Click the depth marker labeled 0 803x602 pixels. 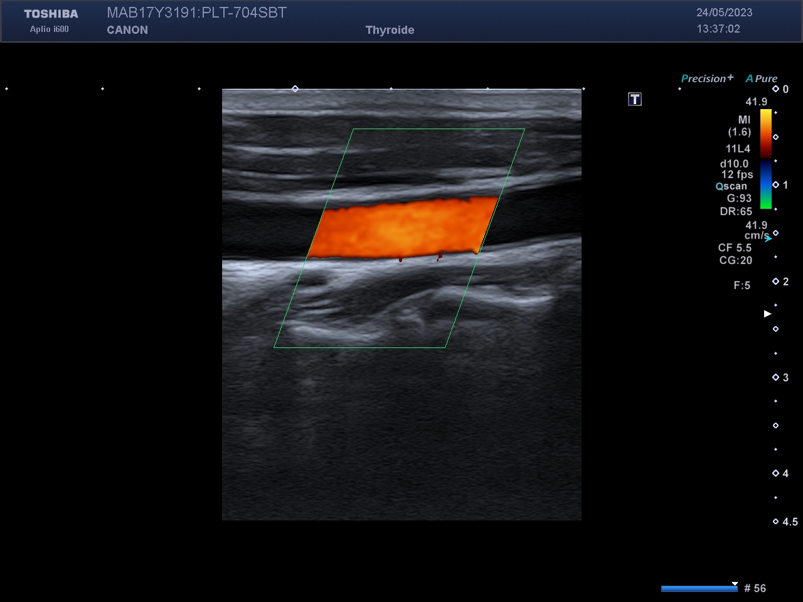tap(781, 89)
